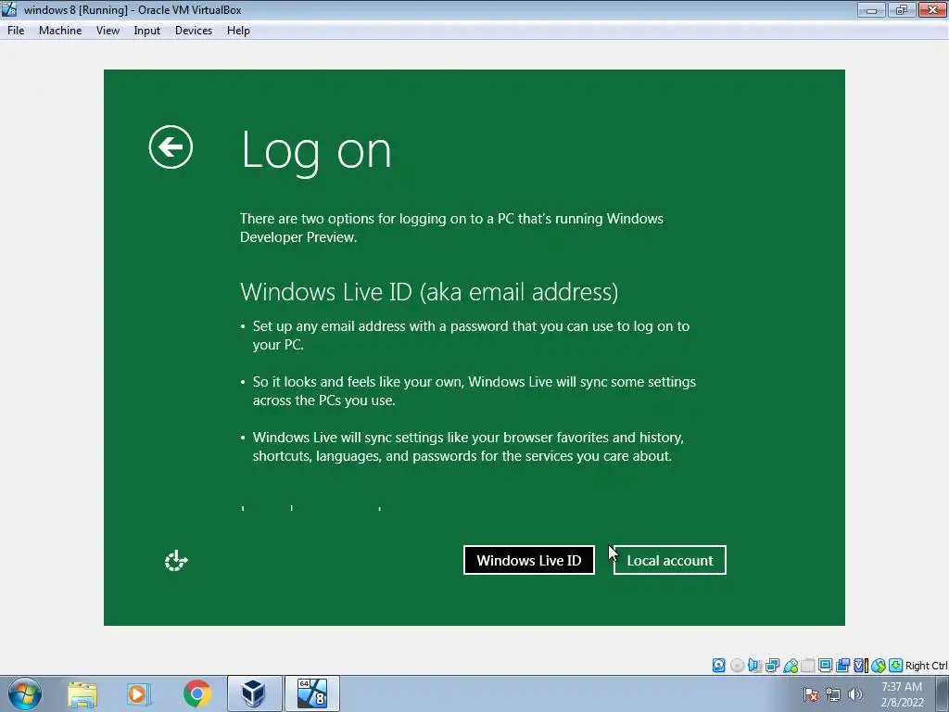Click audio status icon in VirtualBox bar
The width and height of the screenshot is (949, 712).
coord(754,666)
